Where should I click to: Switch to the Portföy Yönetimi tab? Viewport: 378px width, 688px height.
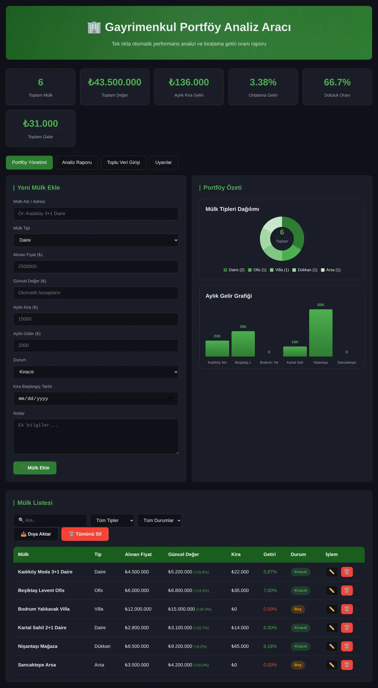29,162
